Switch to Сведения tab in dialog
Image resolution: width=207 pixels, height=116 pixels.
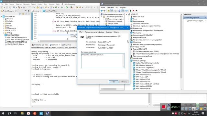(x=109, y=32)
